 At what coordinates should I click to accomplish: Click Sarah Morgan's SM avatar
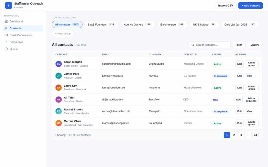pyautogui.click(x=58, y=64)
